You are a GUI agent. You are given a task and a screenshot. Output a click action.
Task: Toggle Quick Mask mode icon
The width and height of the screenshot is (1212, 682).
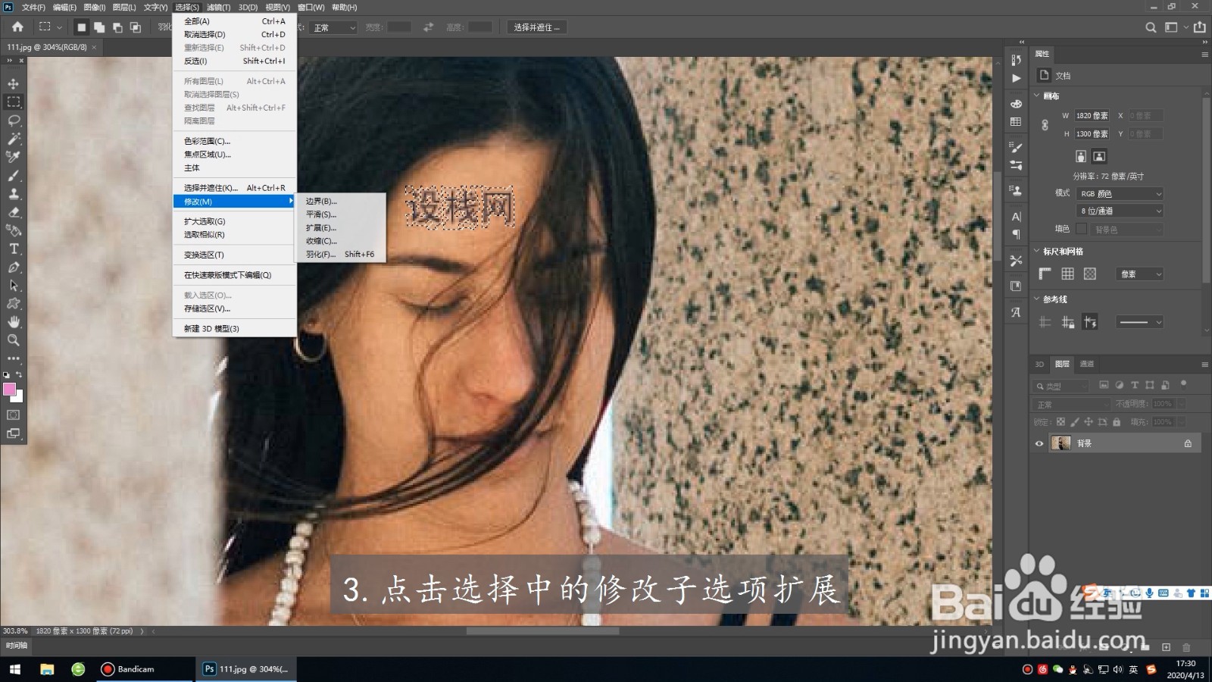coord(14,415)
